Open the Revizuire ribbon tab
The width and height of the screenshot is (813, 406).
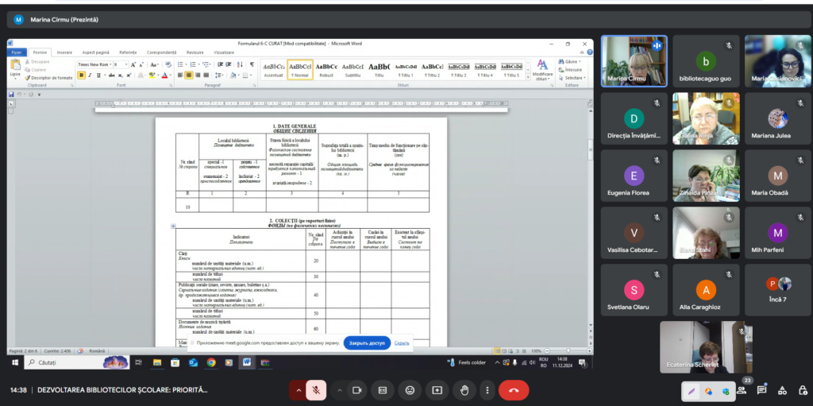(195, 52)
